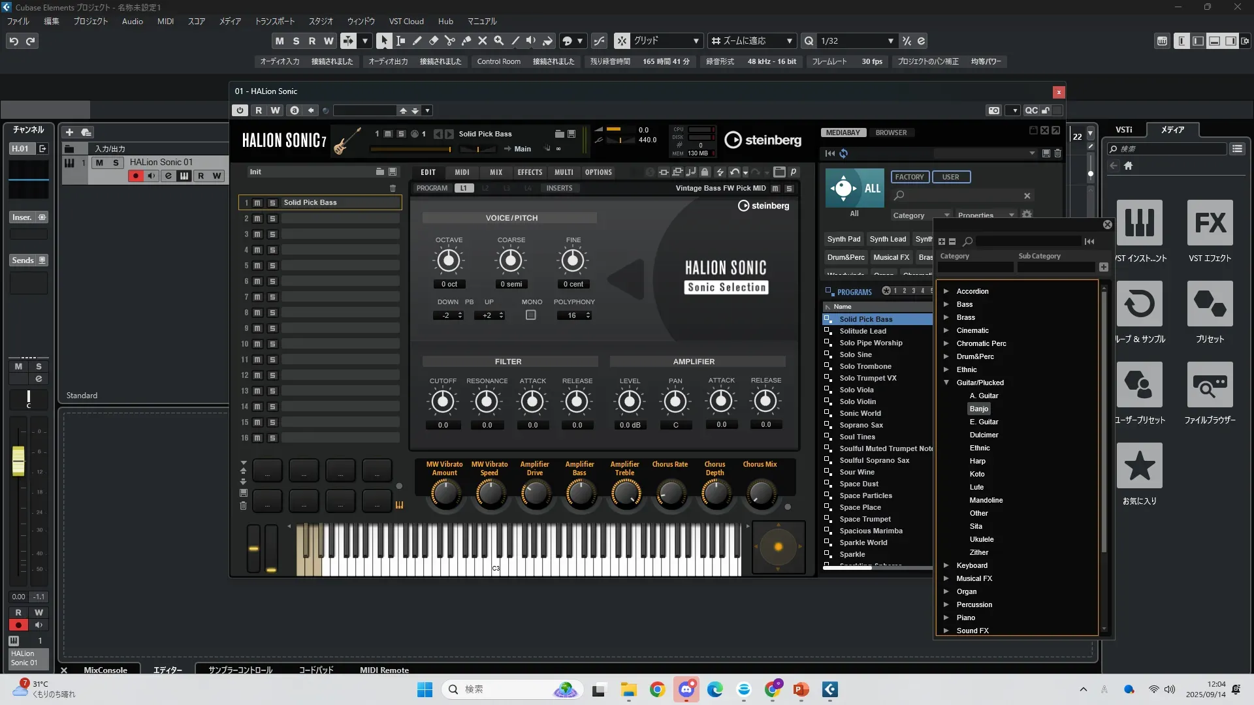Select the Mute X tool
Image resolution: width=1254 pixels, height=705 pixels.
point(482,40)
